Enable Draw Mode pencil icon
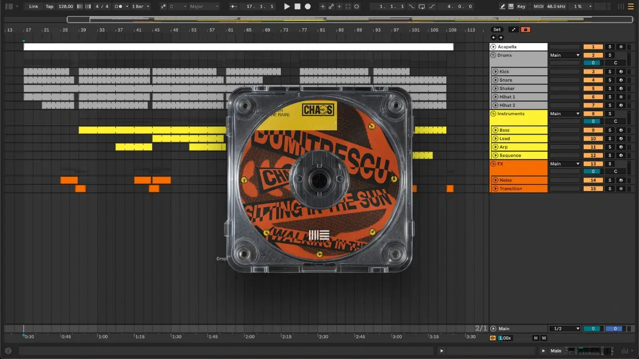The image size is (639, 359). (503, 6)
